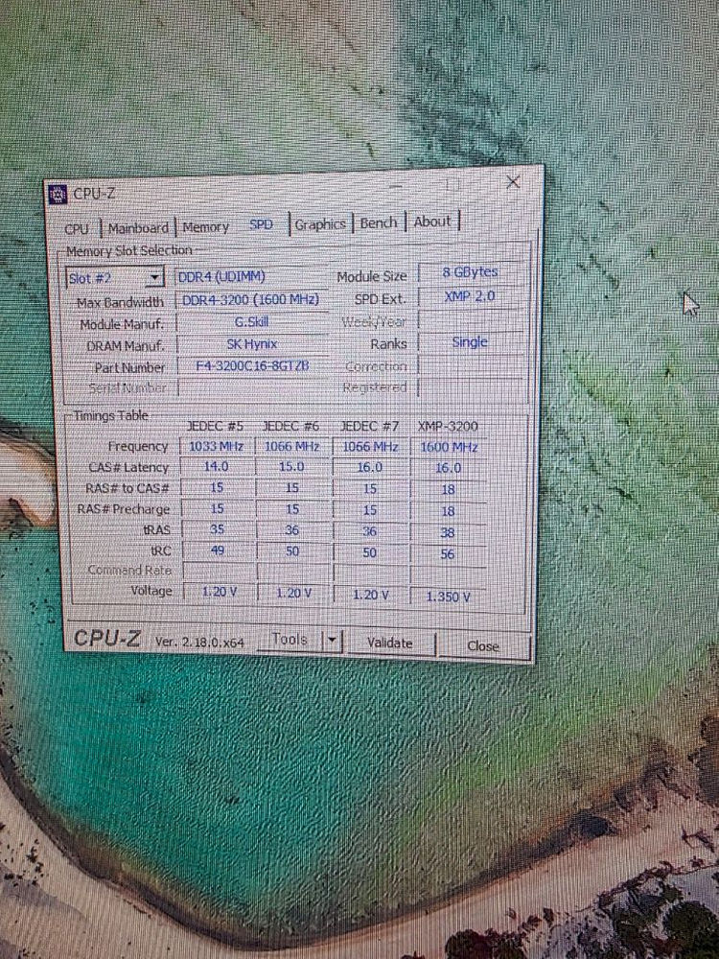This screenshot has width=719, height=959.
Task: Select the SPD tab
Action: [x=261, y=225]
